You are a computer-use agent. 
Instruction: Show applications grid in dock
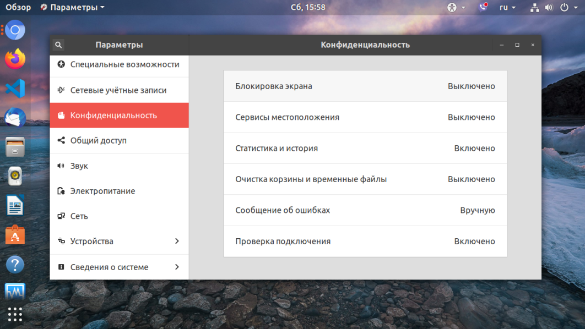point(15,315)
